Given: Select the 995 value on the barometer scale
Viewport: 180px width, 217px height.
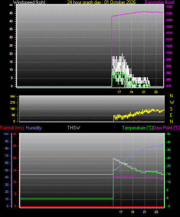Looking at the screenshot, I should tap(169, 59).
